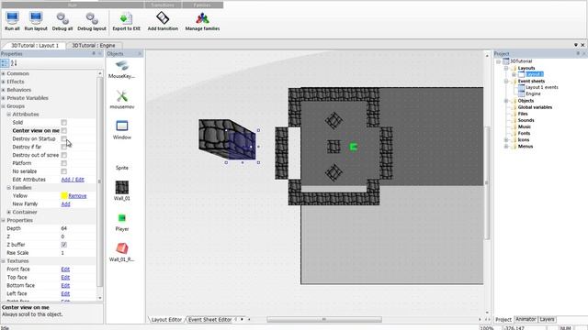Screen dimensions: 588x330
Task: Toggle Destroy on Startup checkbox
Action: click(x=63, y=138)
